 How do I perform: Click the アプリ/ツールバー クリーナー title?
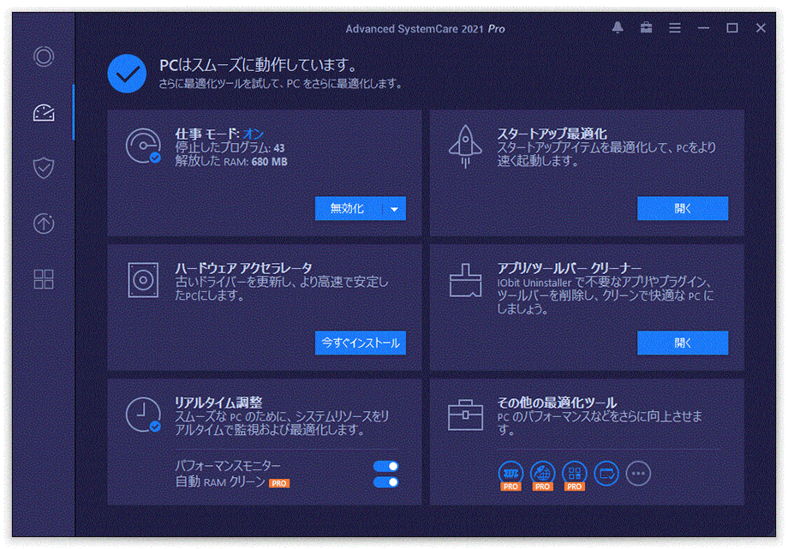[x=569, y=268]
